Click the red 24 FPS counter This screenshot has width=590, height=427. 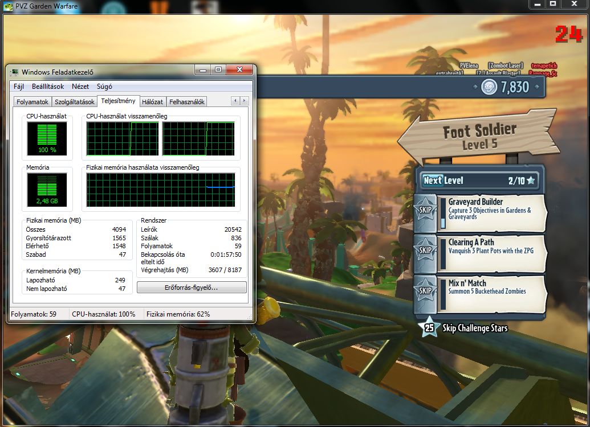(x=569, y=34)
